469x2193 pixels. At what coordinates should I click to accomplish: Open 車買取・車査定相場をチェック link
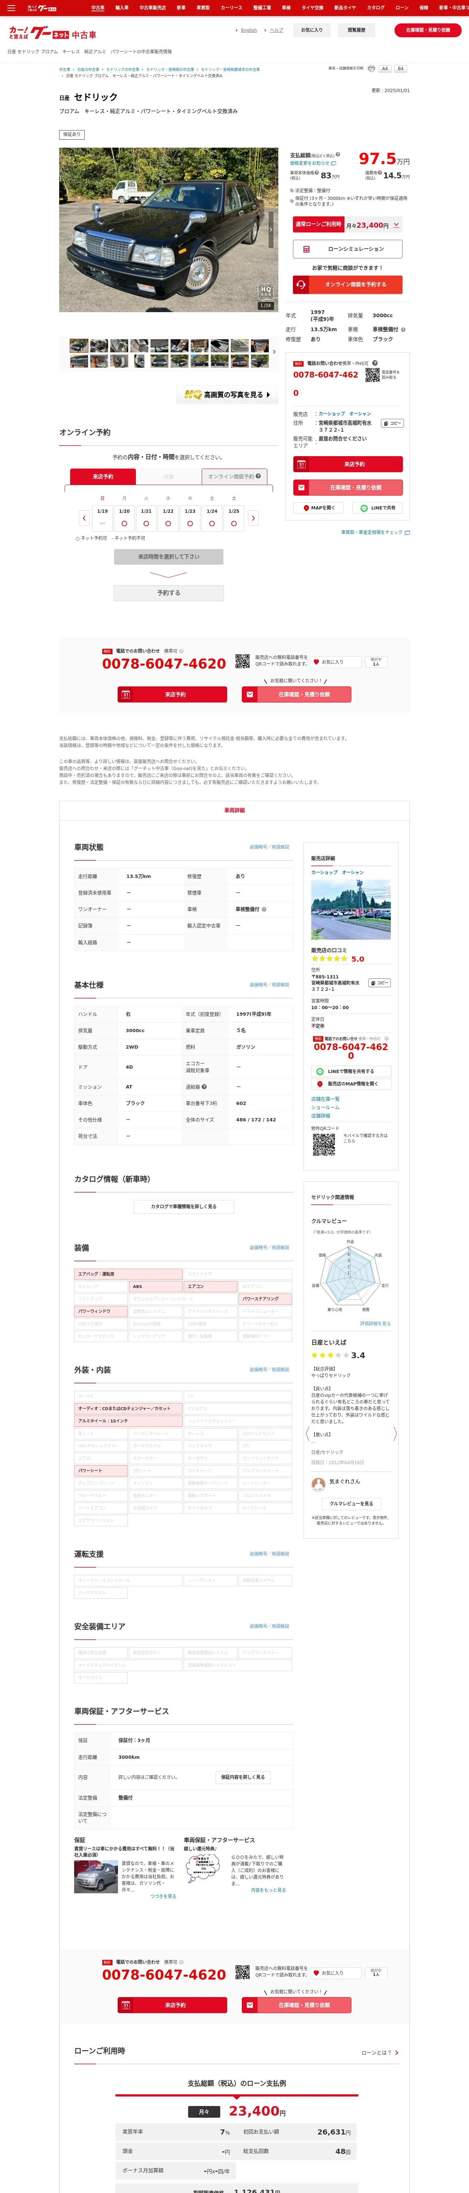click(x=375, y=532)
